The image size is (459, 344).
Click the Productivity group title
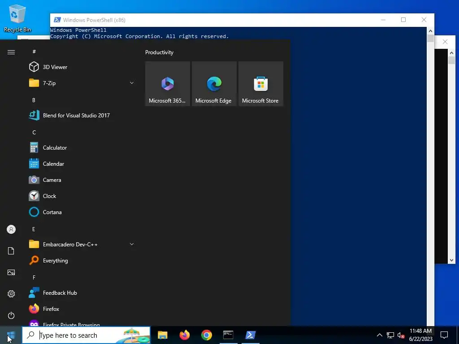(159, 52)
